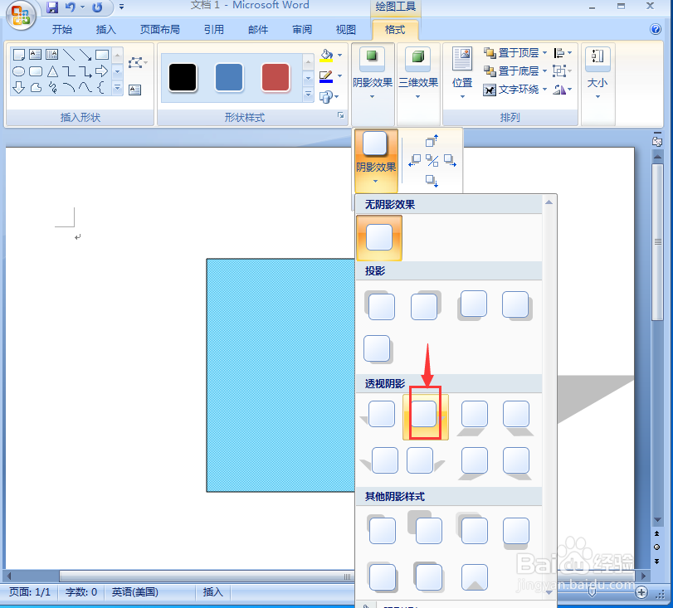This screenshot has width=673, height=608.
Task: Select the 格式 drawing tools tab
Action: pyautogui.click(x=395, y=29)
